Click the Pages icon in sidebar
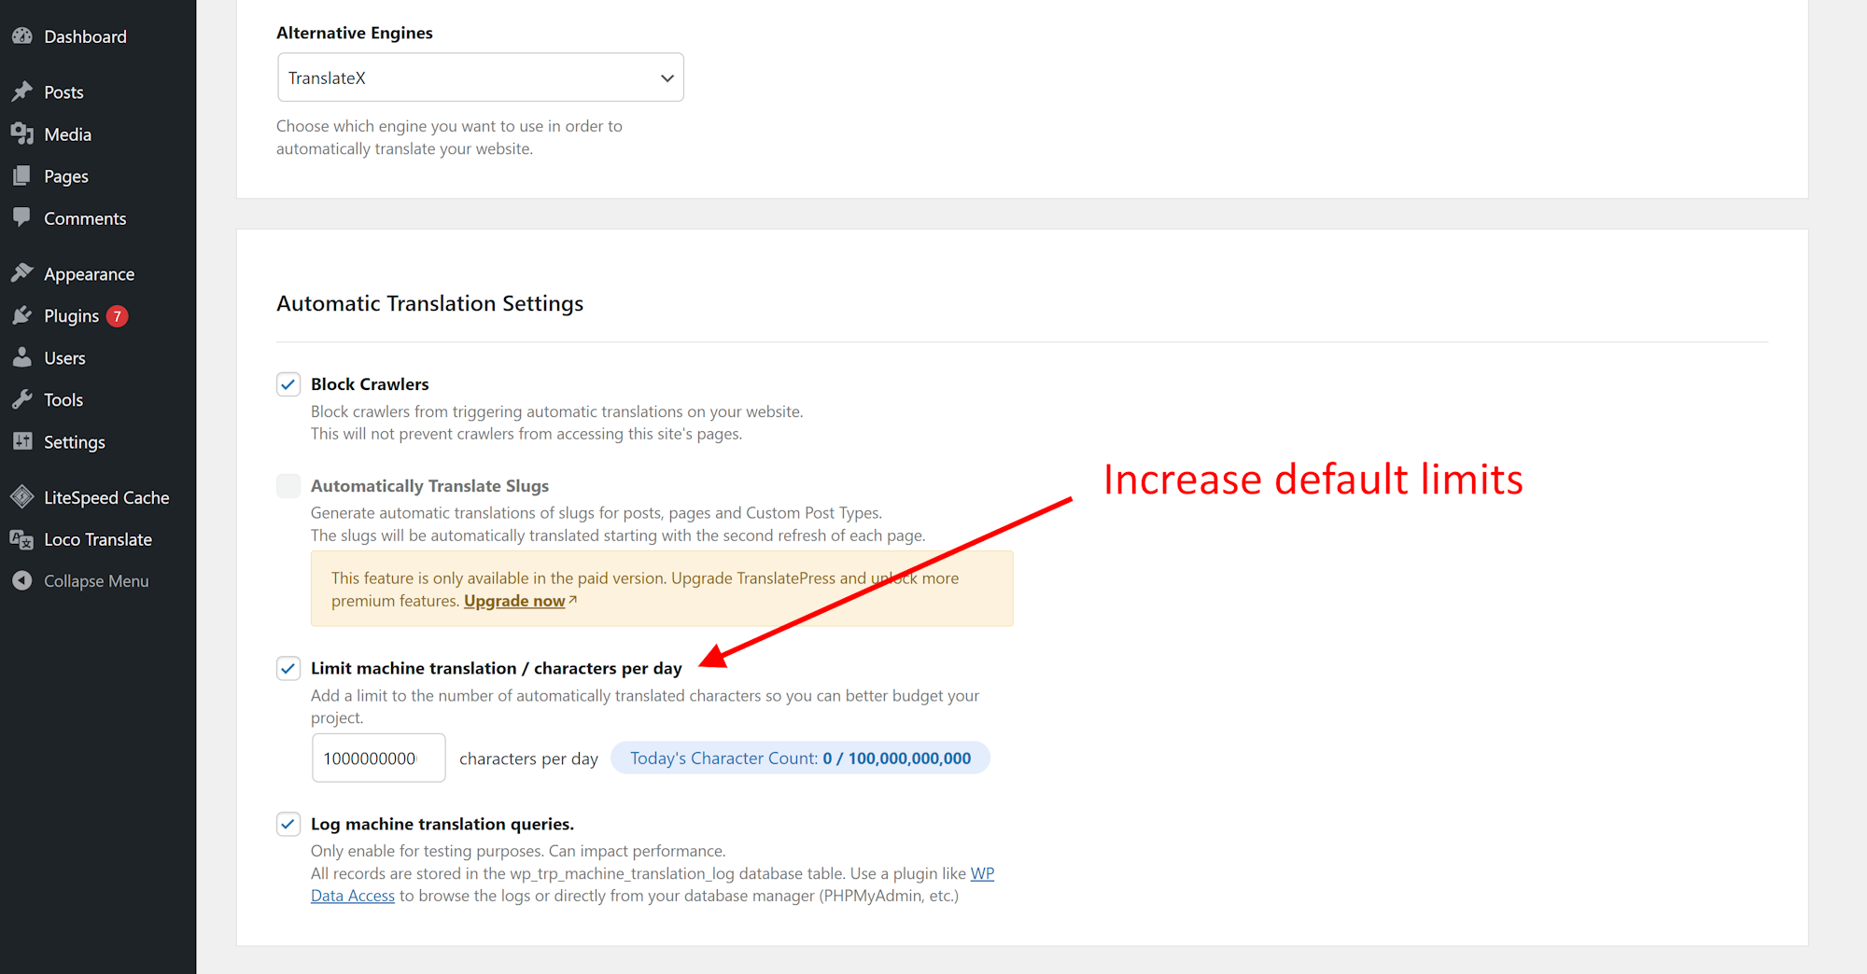 pos(22,175)
